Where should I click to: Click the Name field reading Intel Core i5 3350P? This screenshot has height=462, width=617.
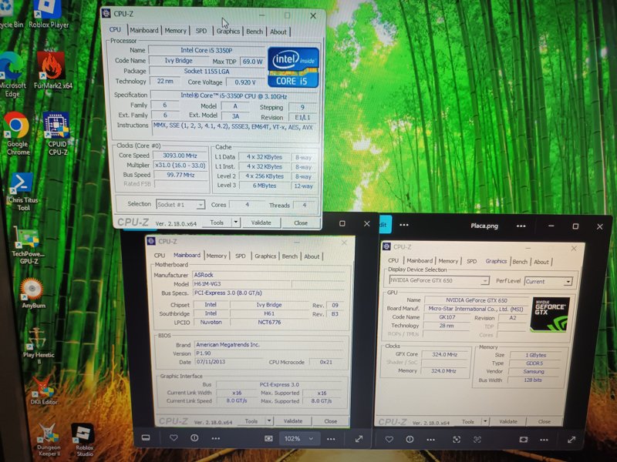(x=207, y=50)
